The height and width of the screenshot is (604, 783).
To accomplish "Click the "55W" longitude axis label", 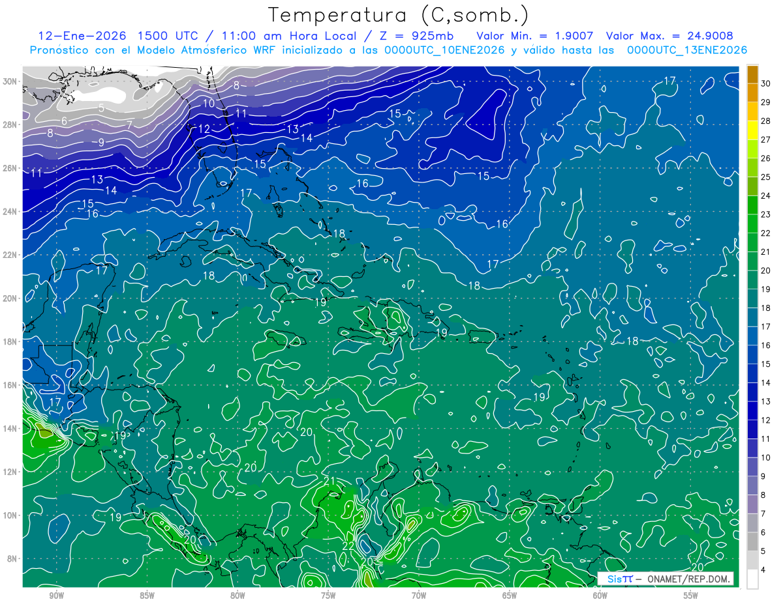I will tap(691, 596).
